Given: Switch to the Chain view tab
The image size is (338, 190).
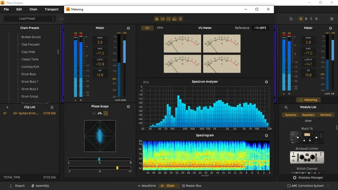Looking at the screenshot, I should [168, 186].
